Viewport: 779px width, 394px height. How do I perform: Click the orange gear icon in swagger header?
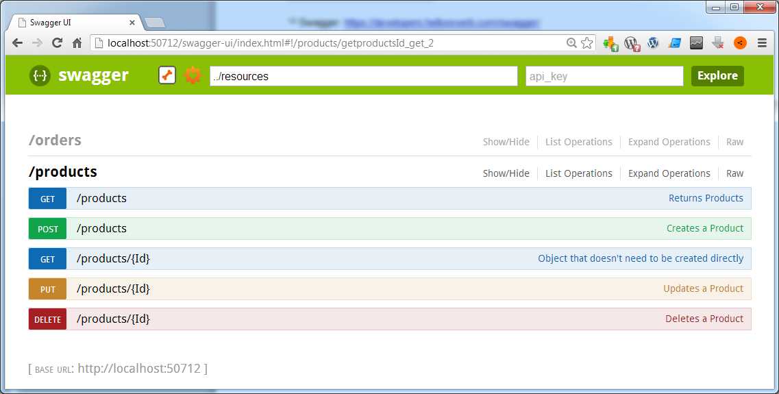pos(193,75)
